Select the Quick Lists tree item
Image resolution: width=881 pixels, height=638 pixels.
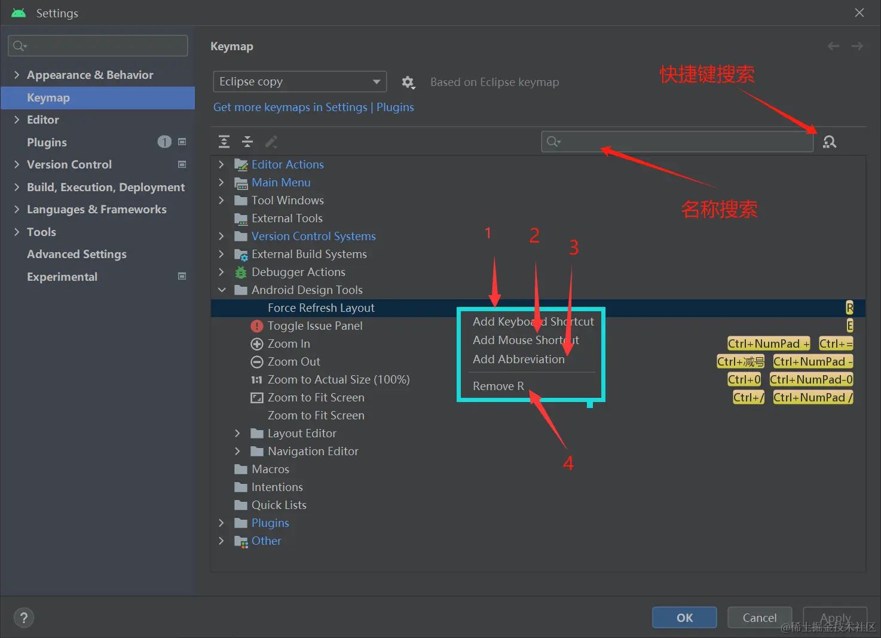(279, 505)
